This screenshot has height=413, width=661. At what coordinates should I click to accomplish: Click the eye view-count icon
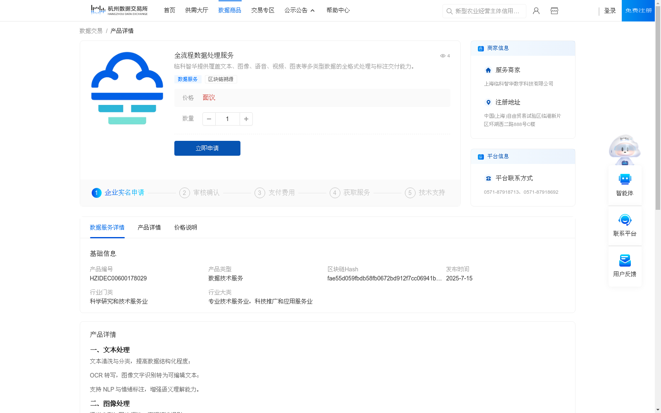pos(442,56)
